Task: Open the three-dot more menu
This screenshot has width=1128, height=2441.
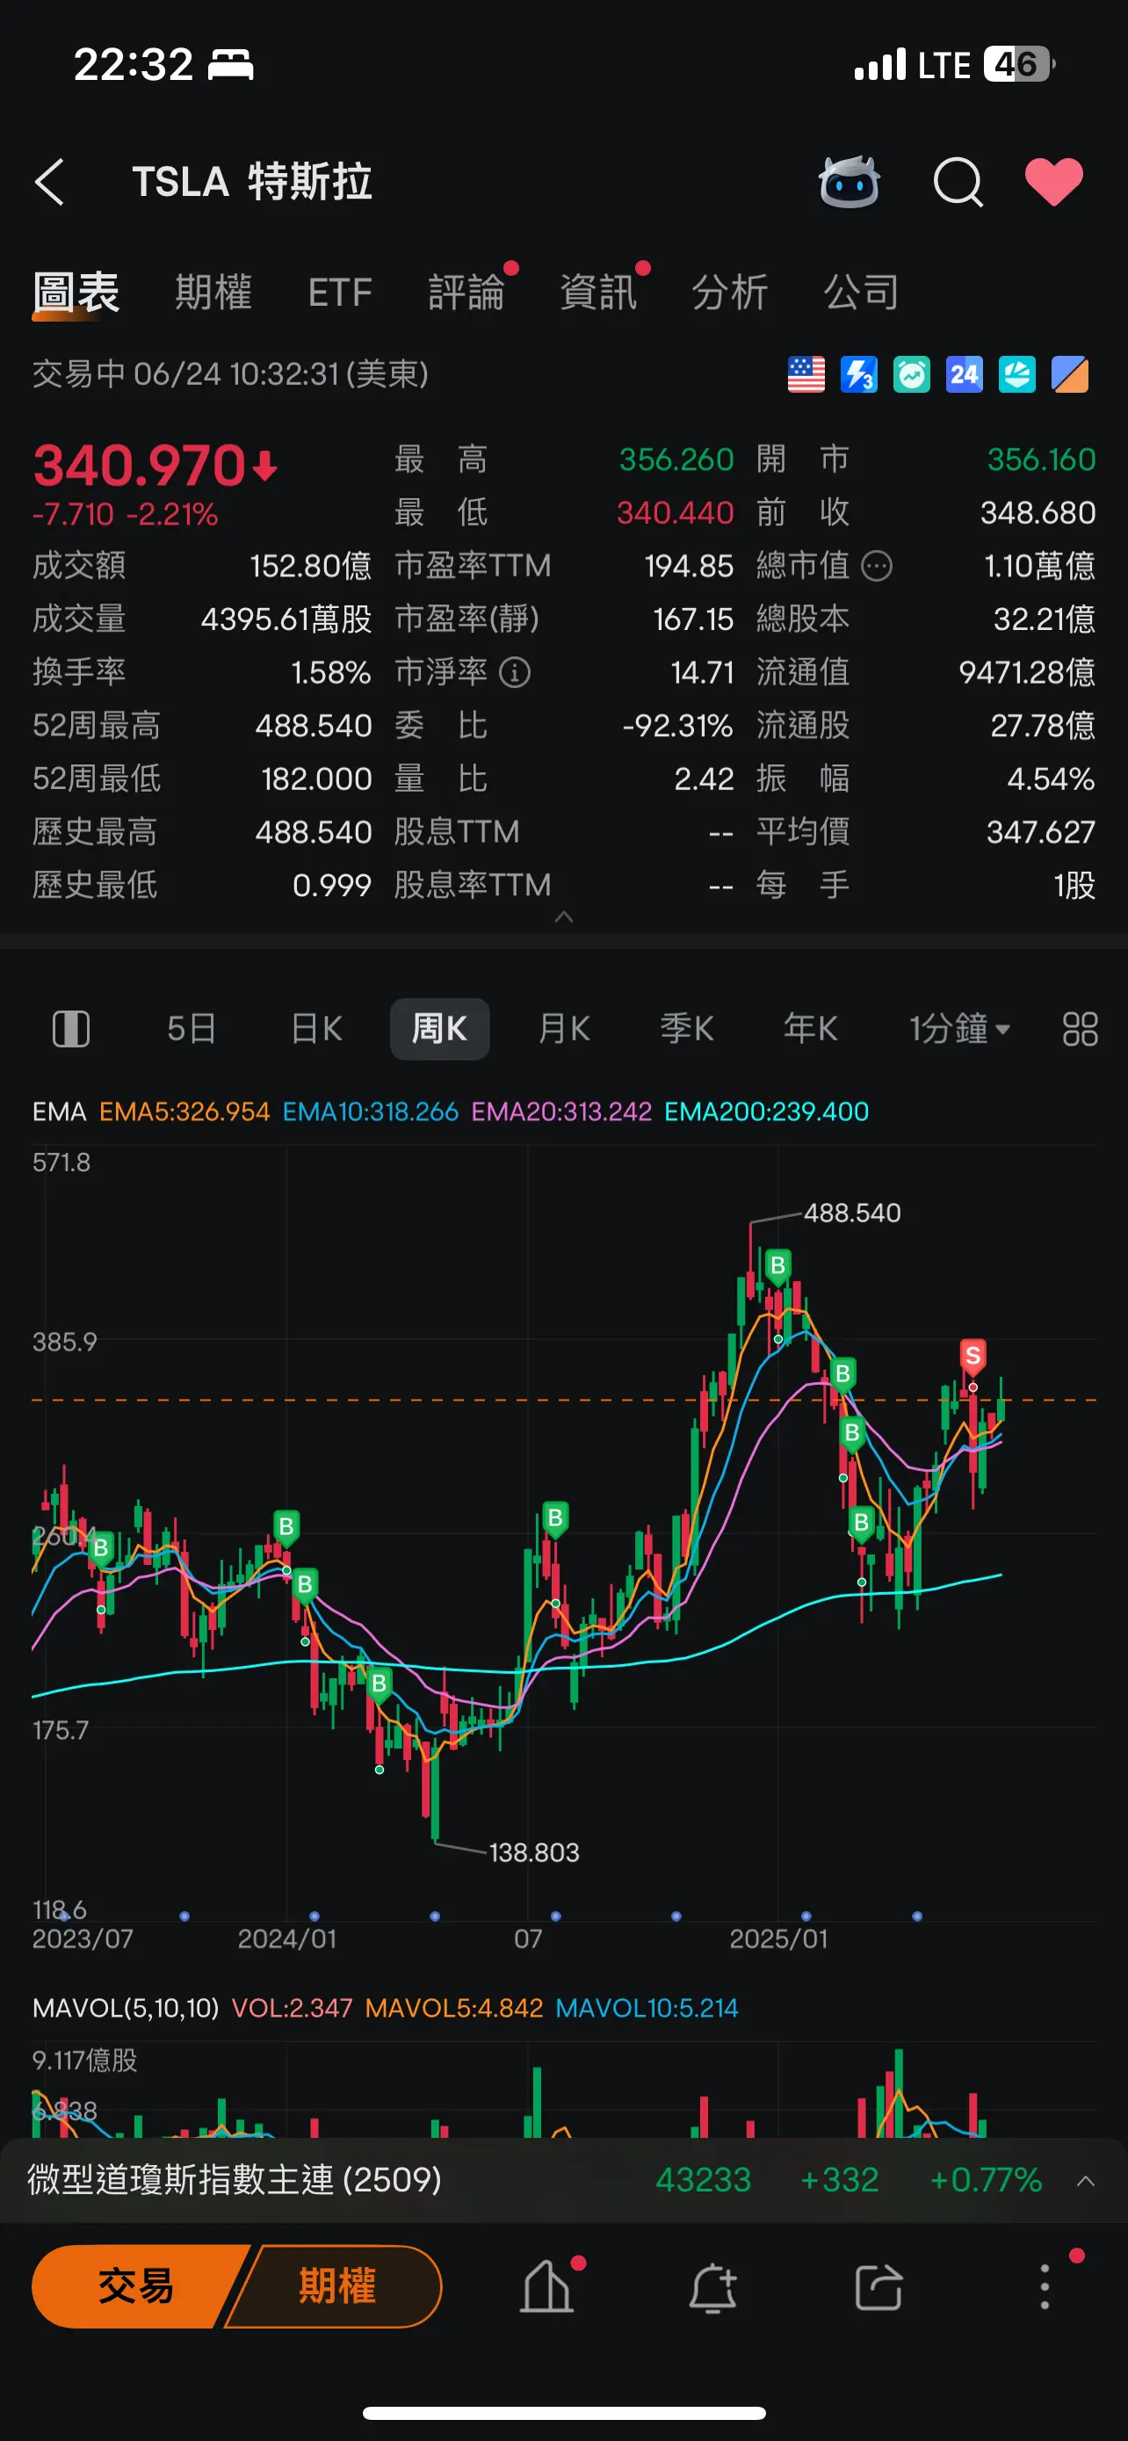Action: pyautogui.click(x=1045, y=2286)
